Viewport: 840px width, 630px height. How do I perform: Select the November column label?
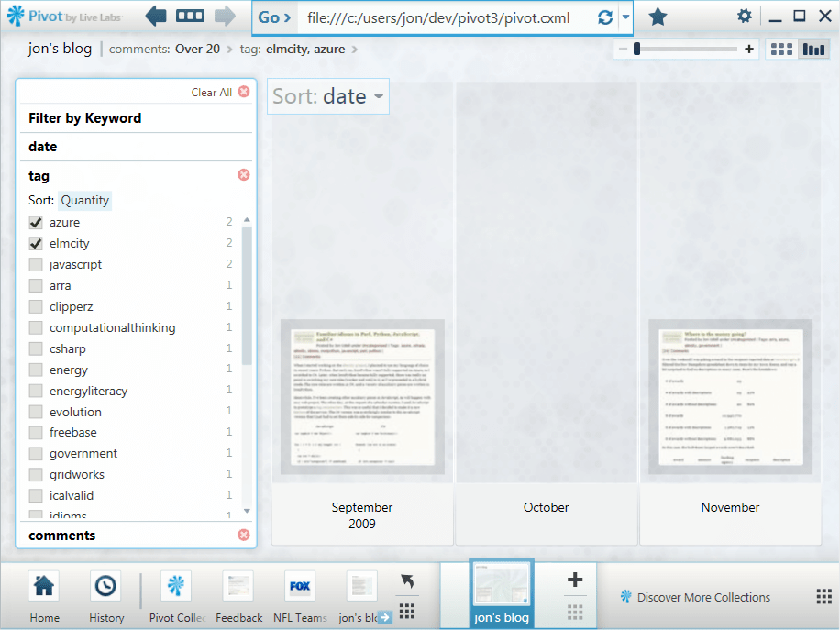[730, 507]
